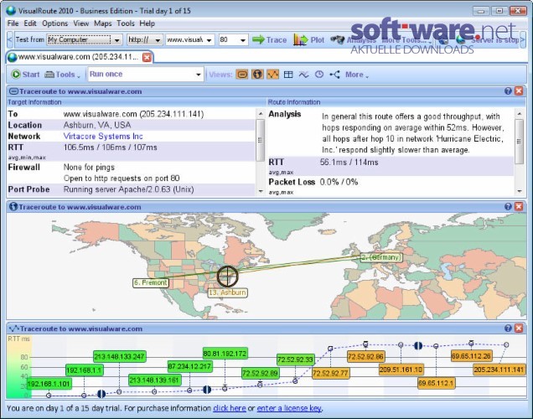Click the 6. Fremont map label
The width and height of the screenshot is (533, 419).
click(x=151, y=282)
